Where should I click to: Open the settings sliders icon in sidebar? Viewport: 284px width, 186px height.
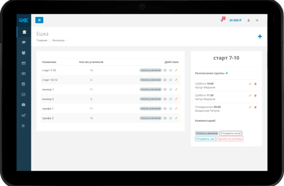point(24,126)
